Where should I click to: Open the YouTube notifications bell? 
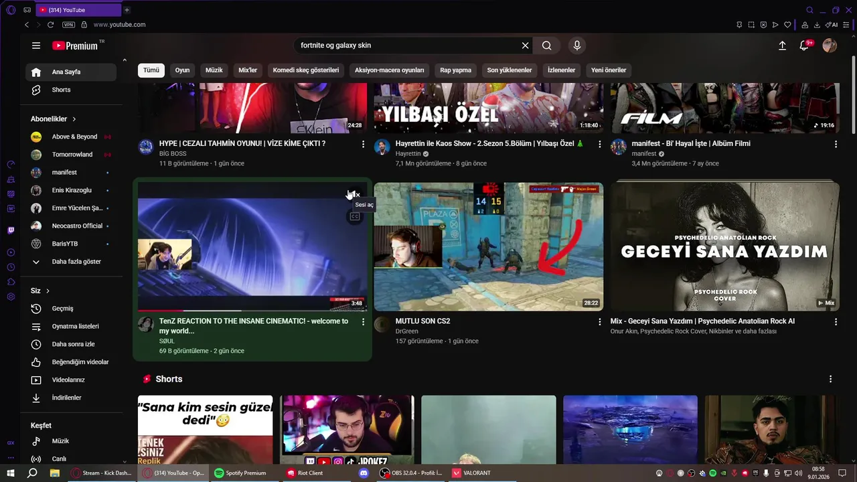click(805, 46)
